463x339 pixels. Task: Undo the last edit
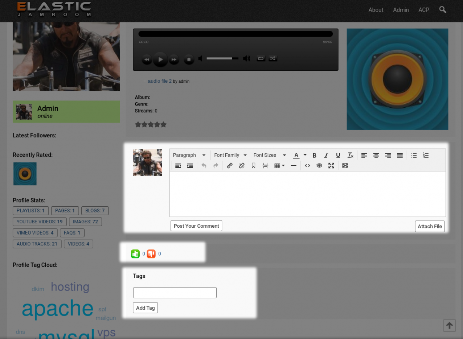204,166
